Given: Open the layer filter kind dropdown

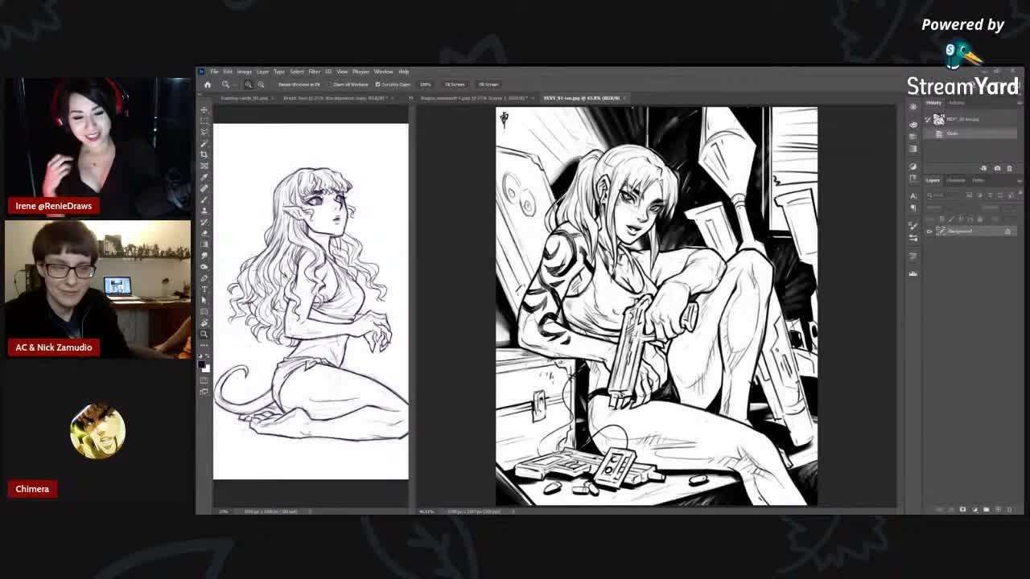Looking at the screenshot, I should click(943, 195).
